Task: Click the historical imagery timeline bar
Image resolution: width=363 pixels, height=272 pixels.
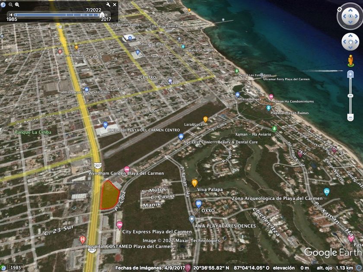Action: [x=58, y=15]
